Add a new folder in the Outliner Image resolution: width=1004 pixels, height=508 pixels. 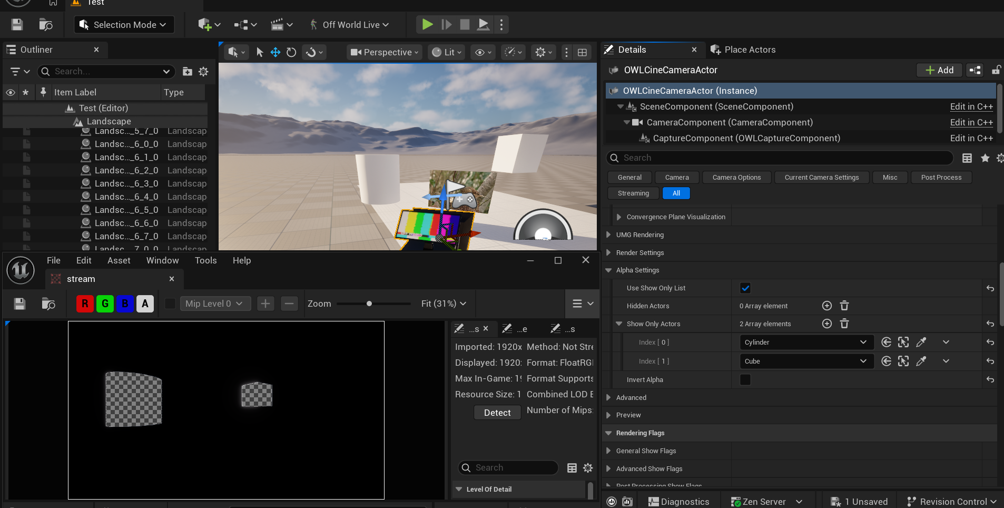[x=187, y=71]
